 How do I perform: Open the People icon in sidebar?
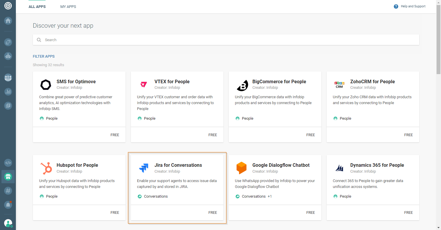tap(8, 78)
